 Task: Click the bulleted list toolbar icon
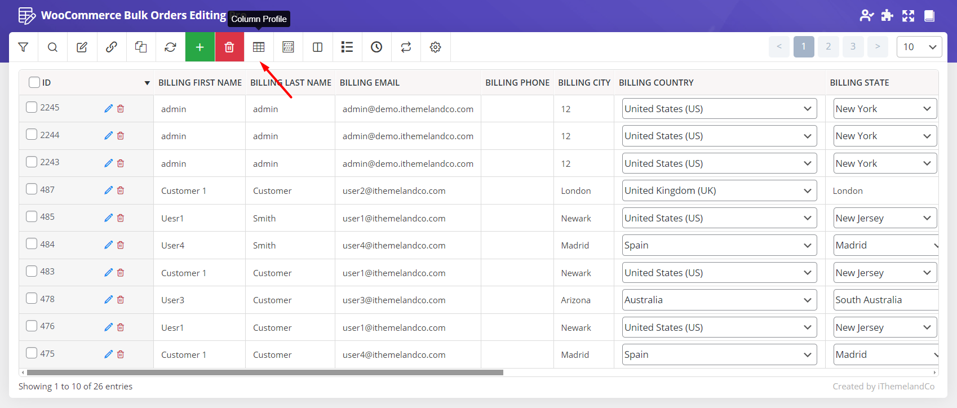pyautogui.click(x=347, y=47)
